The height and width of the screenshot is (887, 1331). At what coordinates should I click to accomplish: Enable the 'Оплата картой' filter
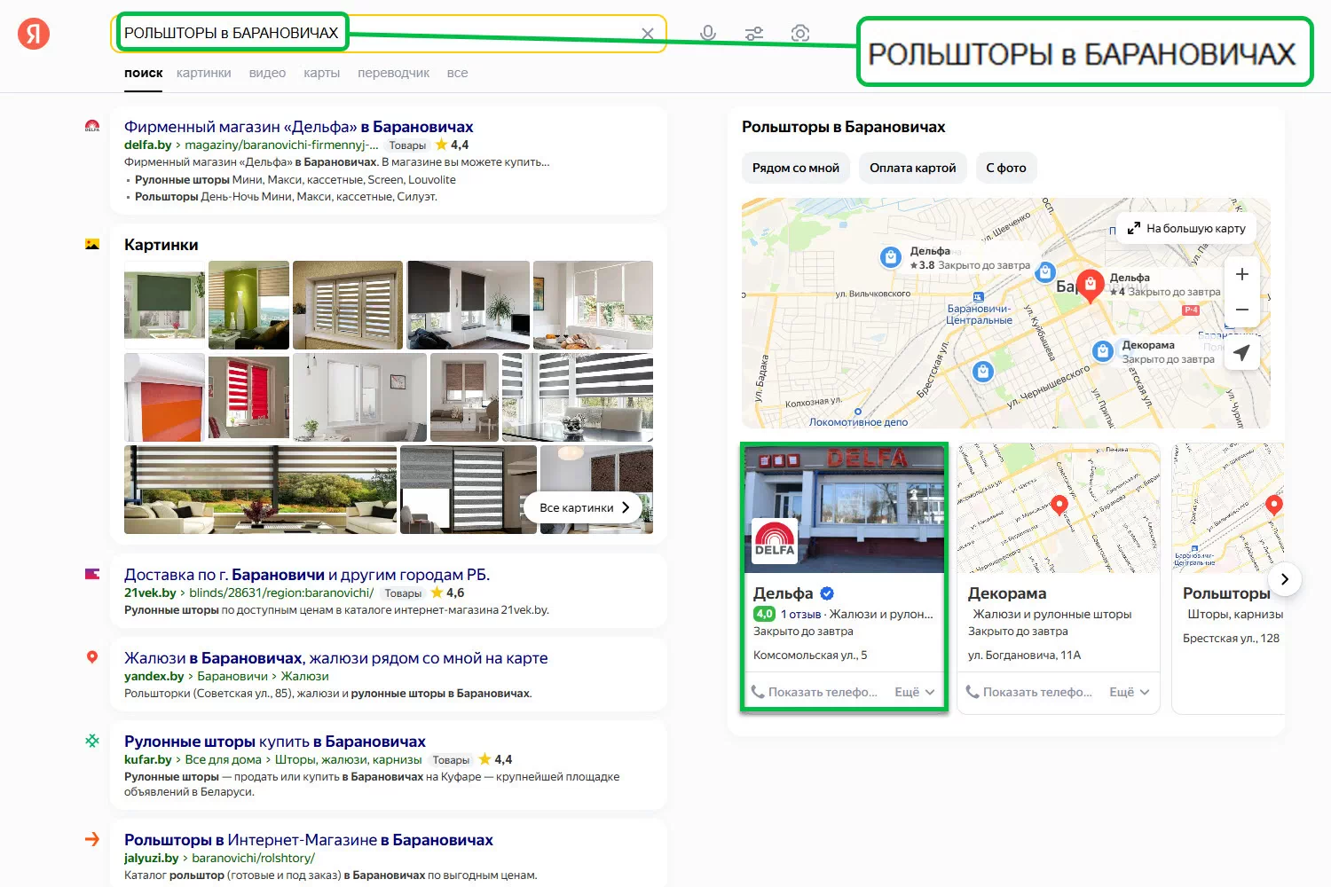pyautogui.click(x=912, y=168)
